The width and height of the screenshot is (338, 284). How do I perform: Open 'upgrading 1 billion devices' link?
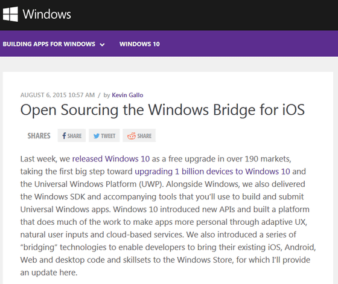click(212, 172)
